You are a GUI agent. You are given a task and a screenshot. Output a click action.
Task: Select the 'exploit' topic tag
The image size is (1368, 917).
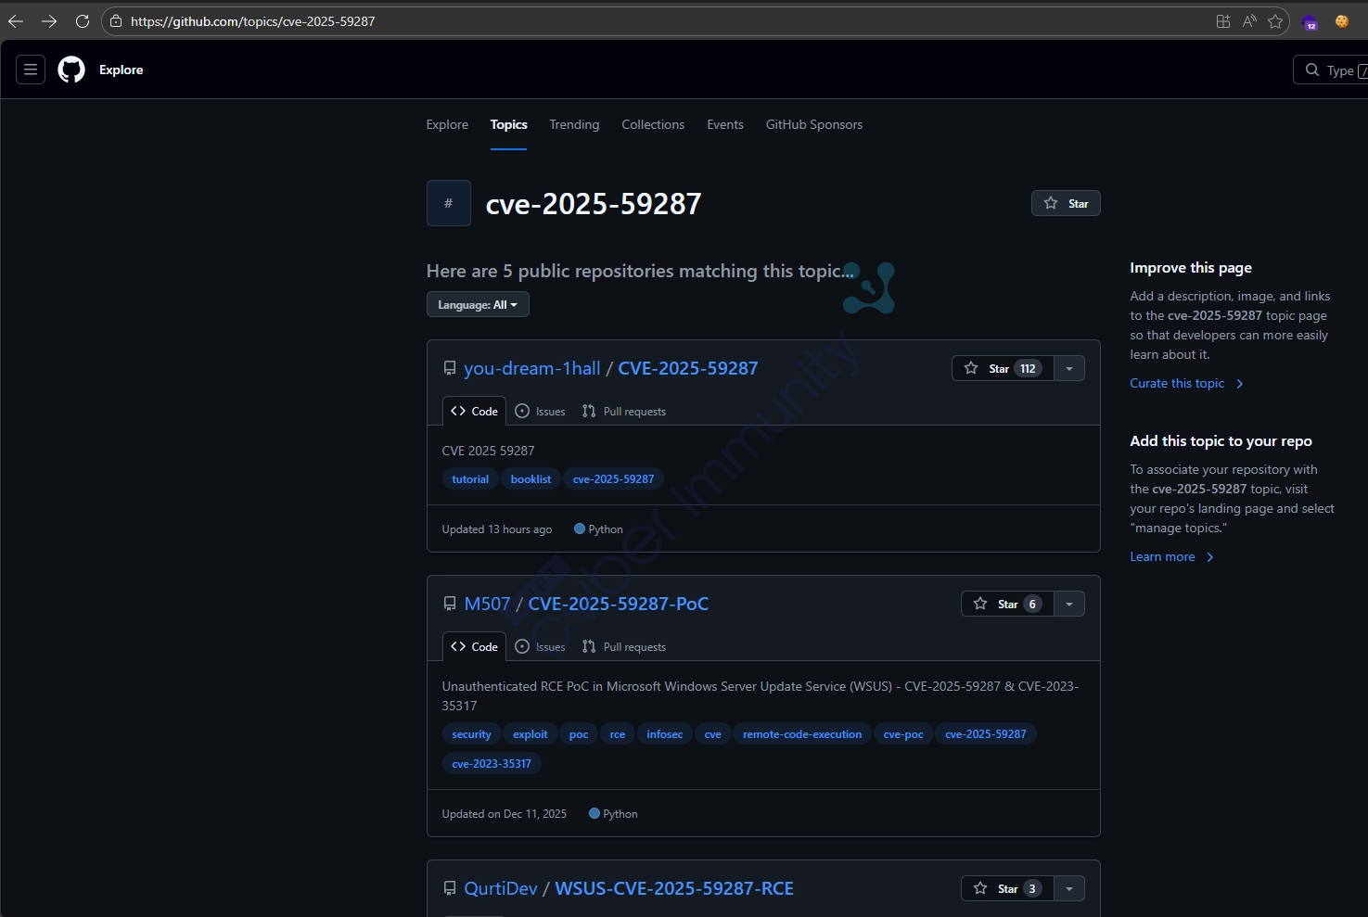point(530,734)
